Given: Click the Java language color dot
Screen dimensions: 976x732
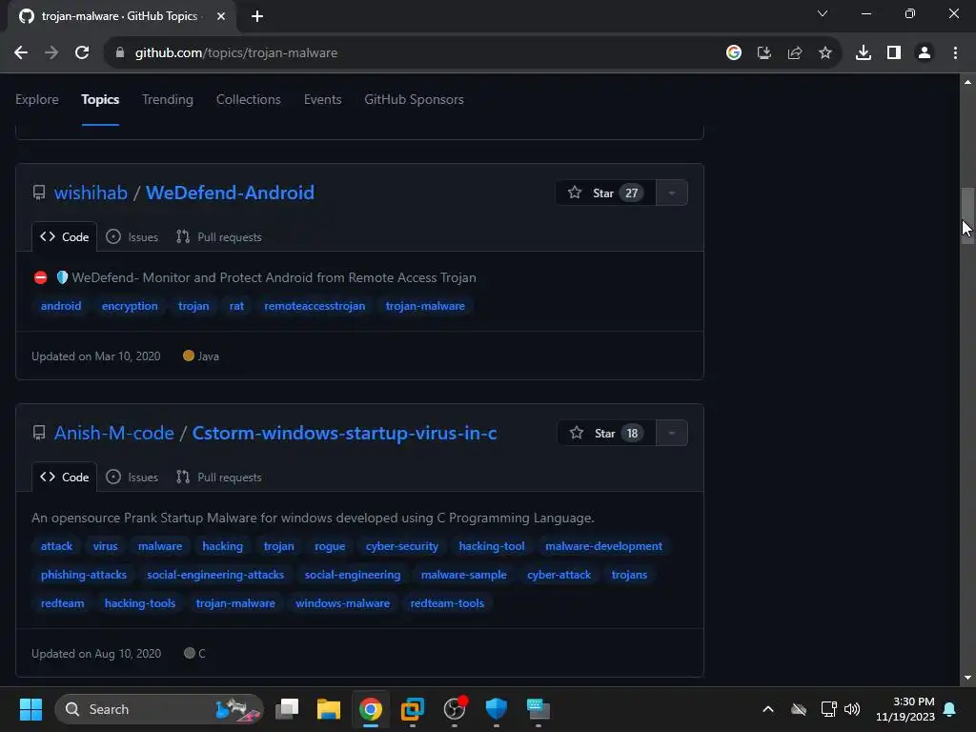Looking at the screenshot, I should [x=189, y=356].
